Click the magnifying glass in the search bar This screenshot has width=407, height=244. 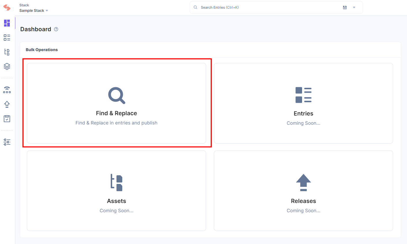click(195, 7)
